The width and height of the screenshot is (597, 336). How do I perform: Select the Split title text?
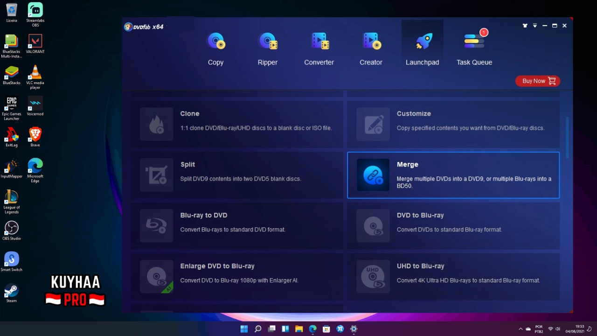tap(187, 164)
